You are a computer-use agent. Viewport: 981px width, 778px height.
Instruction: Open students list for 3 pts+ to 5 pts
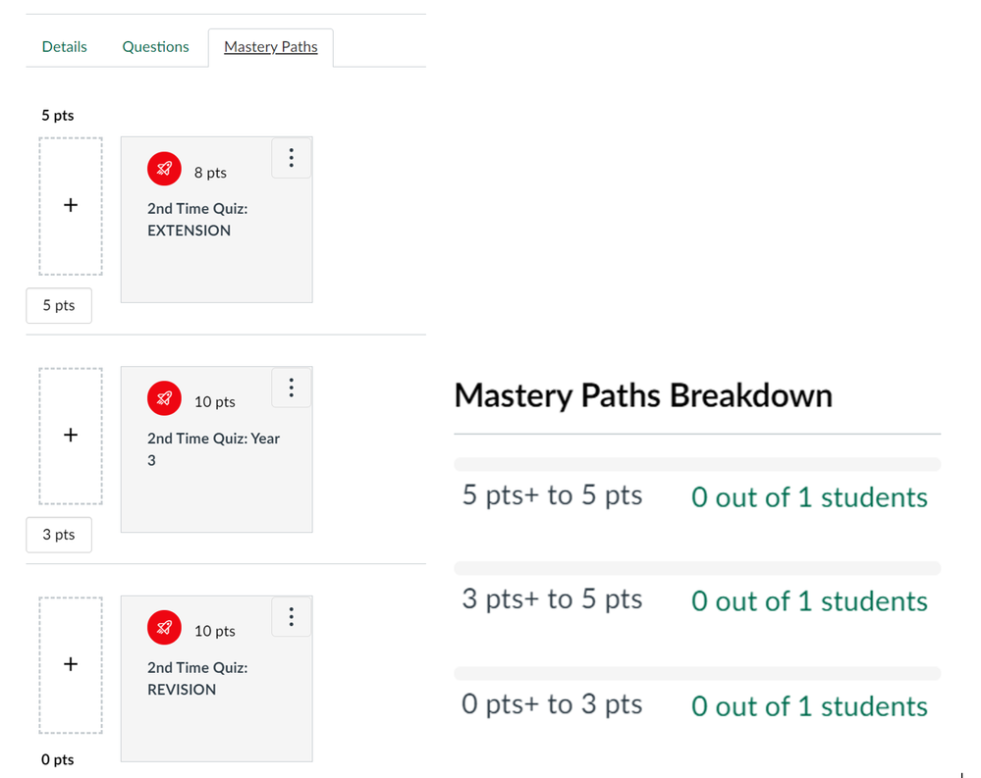pyautogui.click(x=809, y=601)
